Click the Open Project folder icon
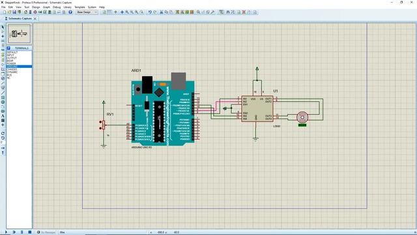 [x=9, y=12]
